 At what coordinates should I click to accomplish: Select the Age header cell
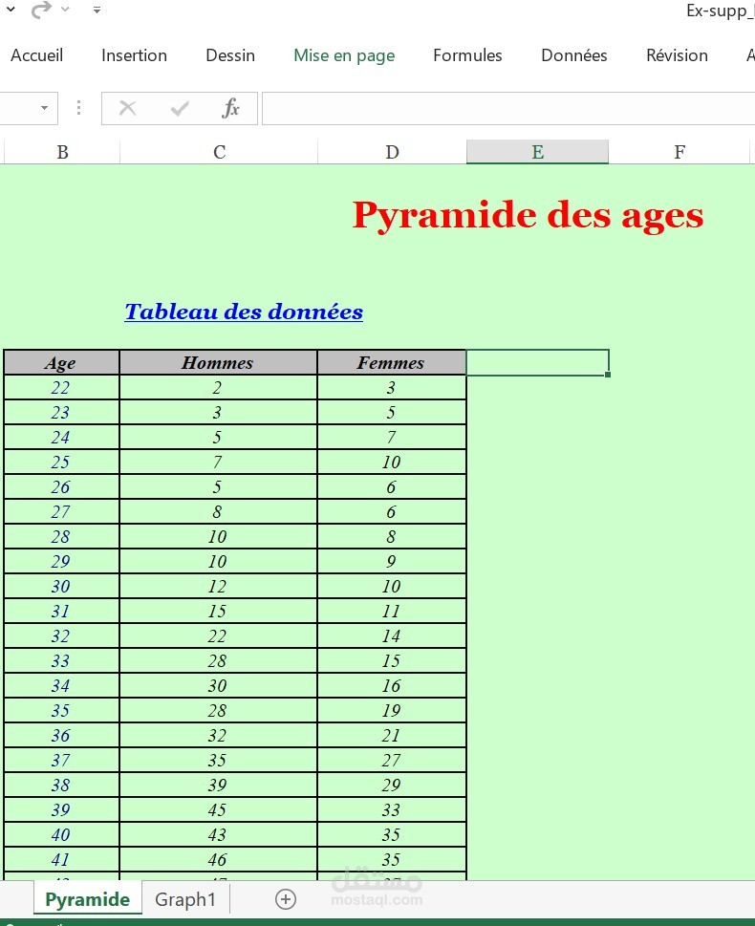pyautogui.click(x=61, y=362)
